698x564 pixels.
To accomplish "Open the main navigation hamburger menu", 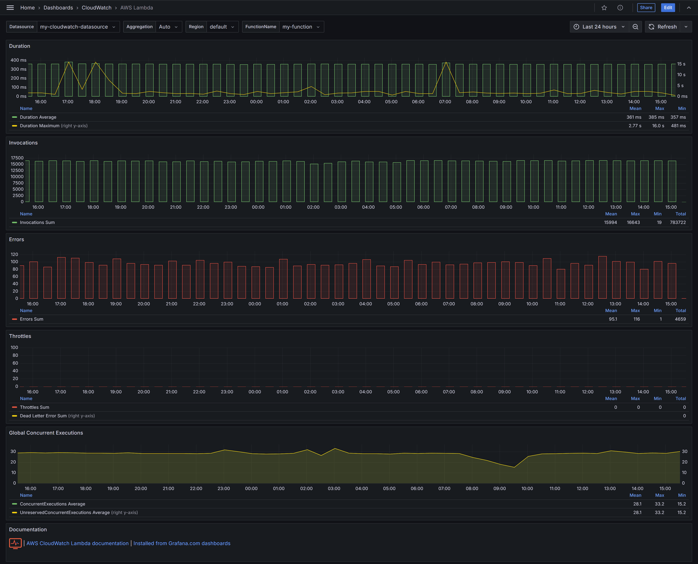I will click(x=10, y=7).
